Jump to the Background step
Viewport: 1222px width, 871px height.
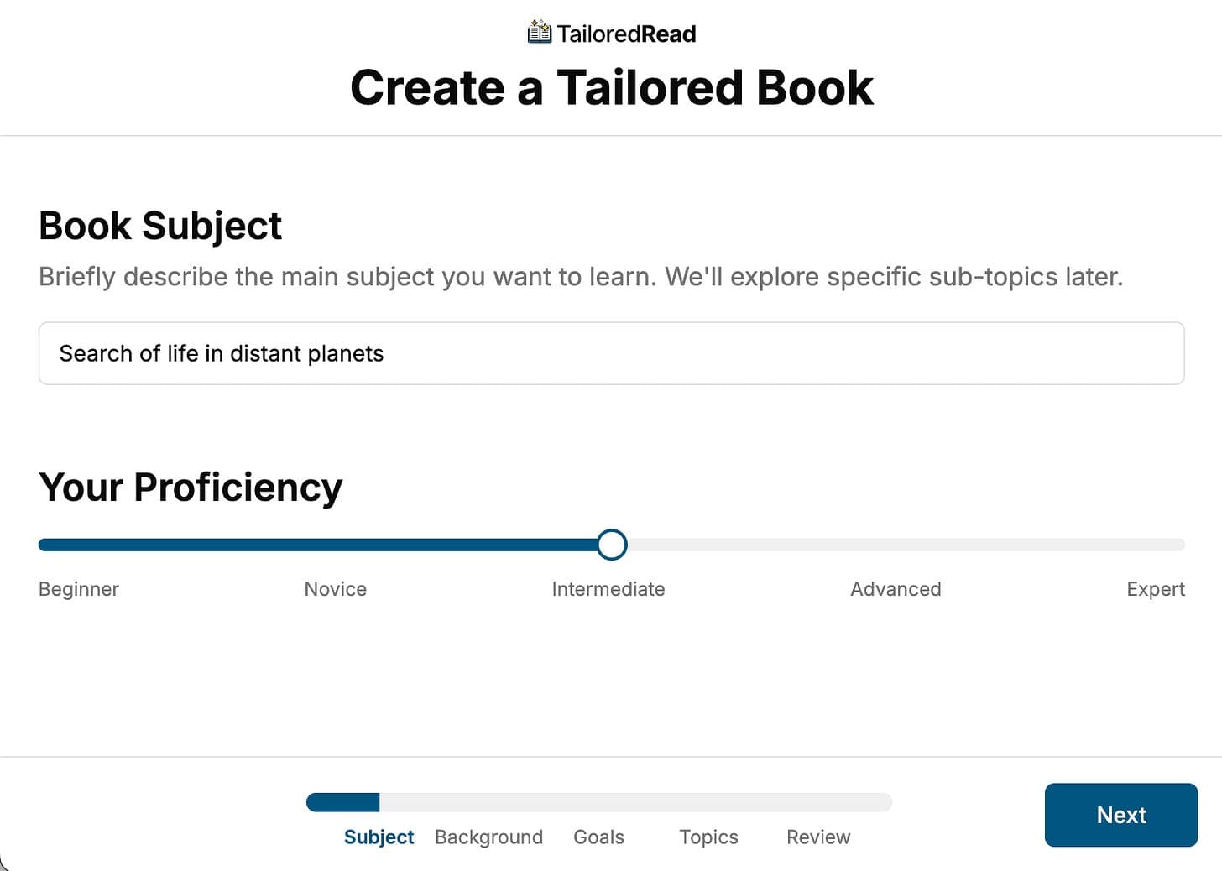(x=488, y=837)
